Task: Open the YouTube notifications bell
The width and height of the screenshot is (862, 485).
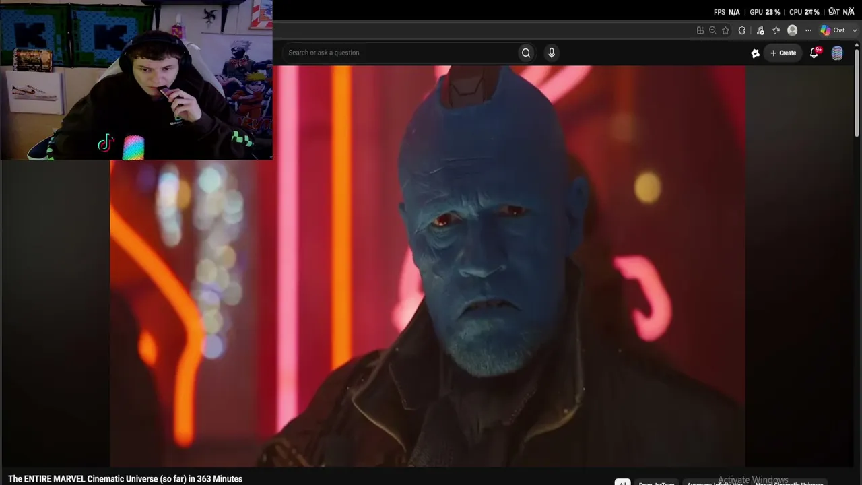Action: (x=814, y=53)
